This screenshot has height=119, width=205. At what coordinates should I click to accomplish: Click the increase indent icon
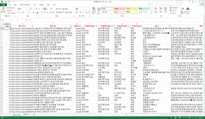pyautogui.click(x=53, y=13)
